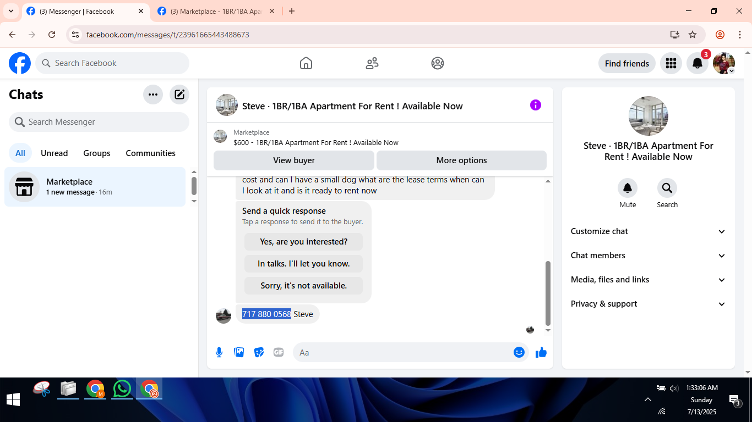Open account profile picture menu

click(x=724, y=63)
